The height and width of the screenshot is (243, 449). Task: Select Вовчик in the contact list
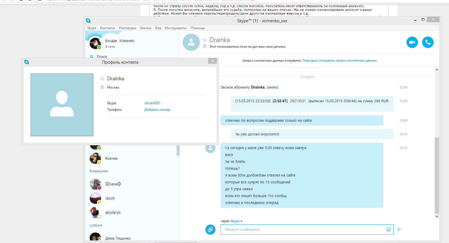click(x=111, y=158)
